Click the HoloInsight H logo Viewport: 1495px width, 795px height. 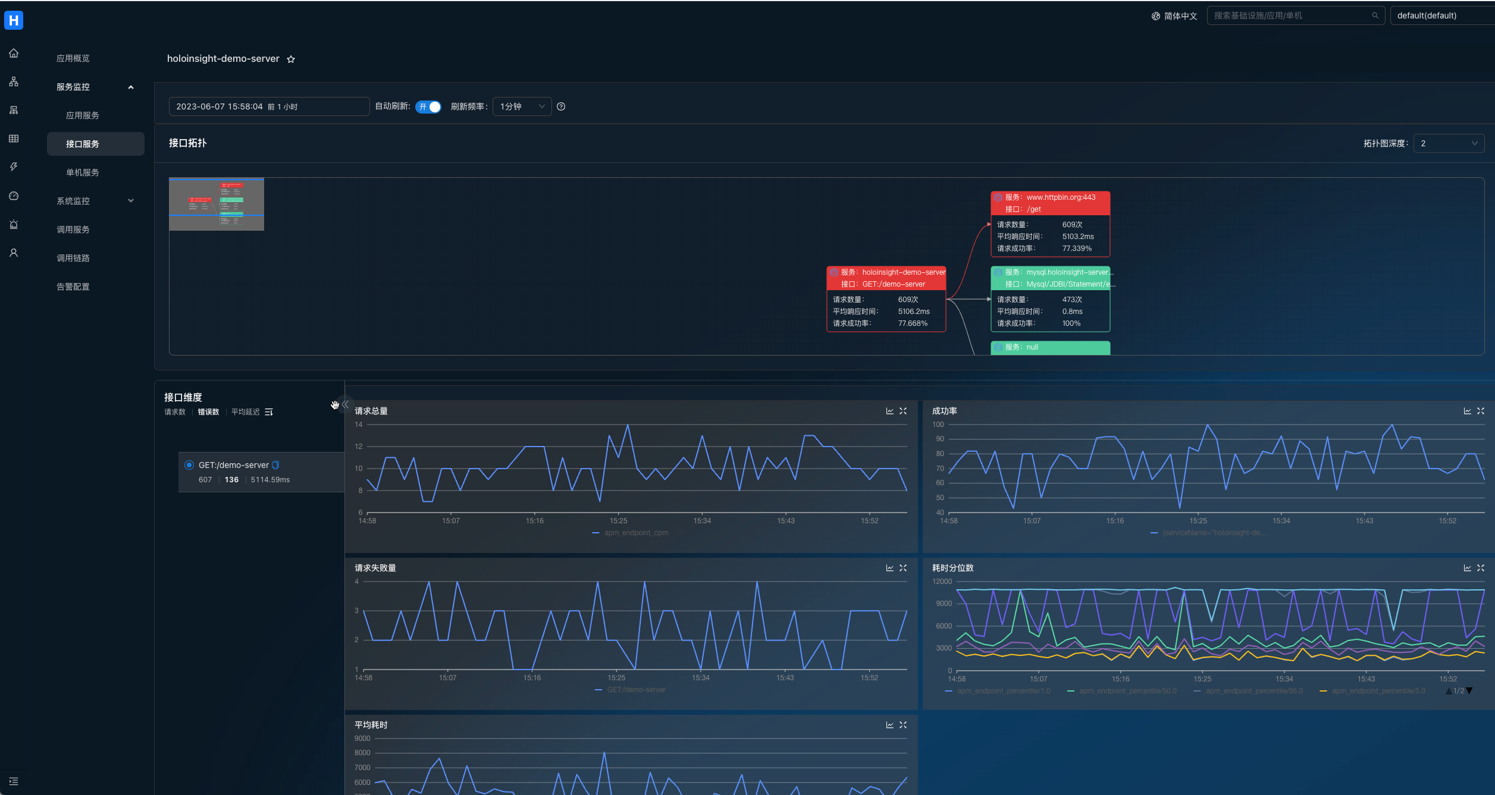pyautogui.click(x=14, y=20)
